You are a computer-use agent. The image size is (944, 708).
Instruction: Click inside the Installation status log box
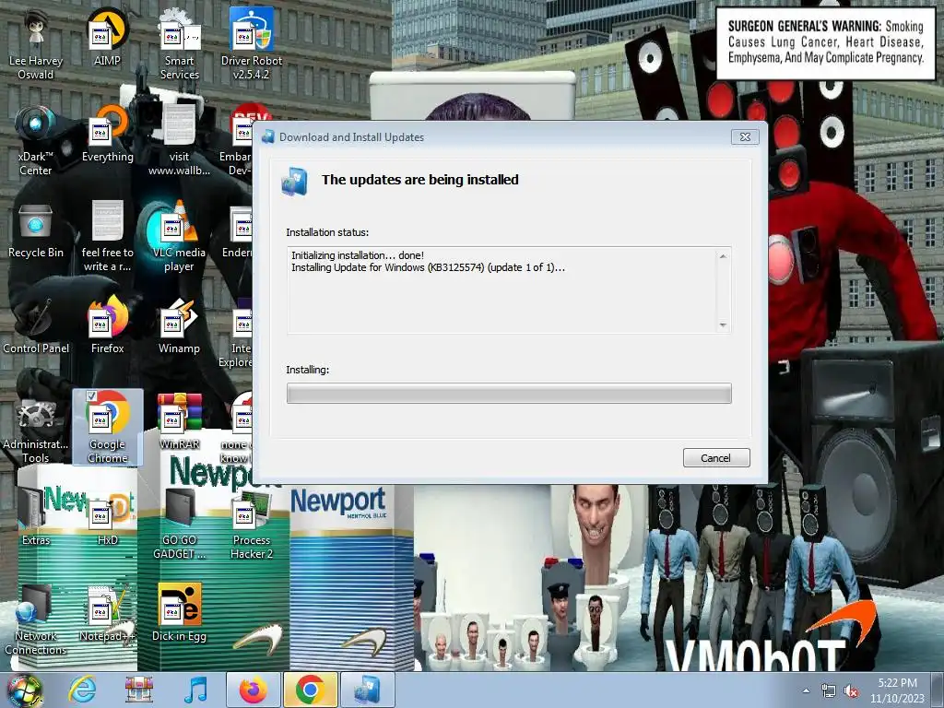click(x=509, y=290)
